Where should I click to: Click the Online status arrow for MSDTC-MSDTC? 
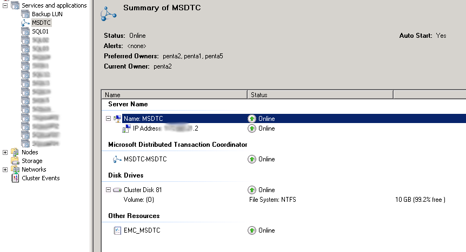tap(252, 159)
